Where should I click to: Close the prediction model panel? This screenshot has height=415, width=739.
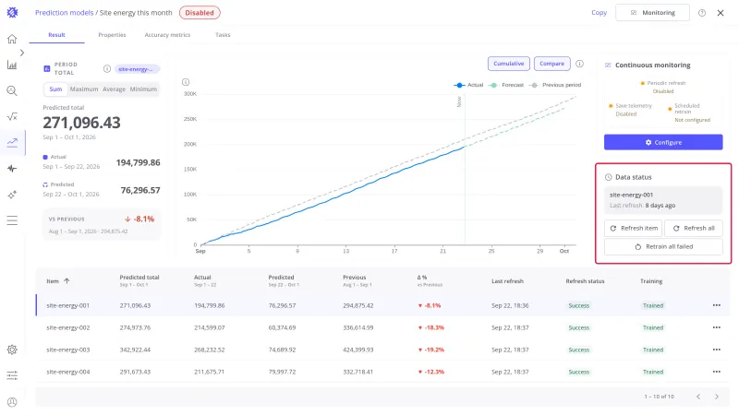pos(721,13)
